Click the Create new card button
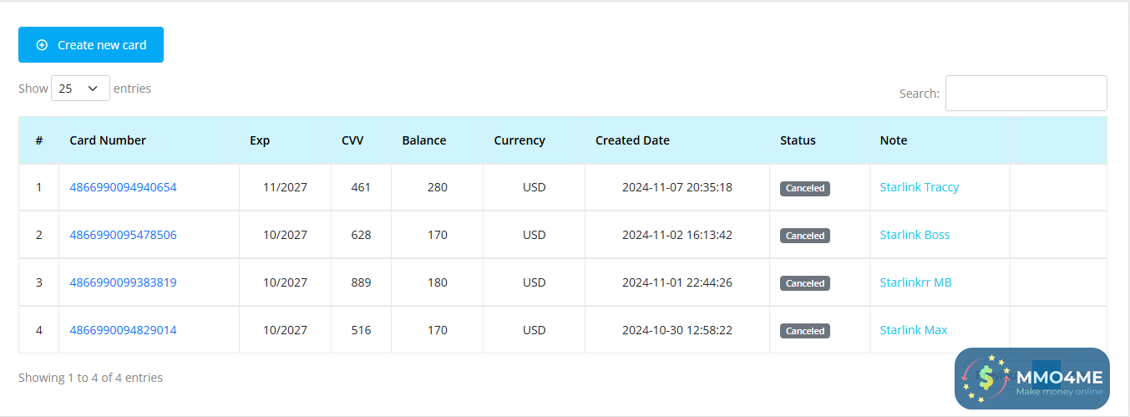Image resolution: width=1130 pixels, height=417 pixels. click(91, 45)
